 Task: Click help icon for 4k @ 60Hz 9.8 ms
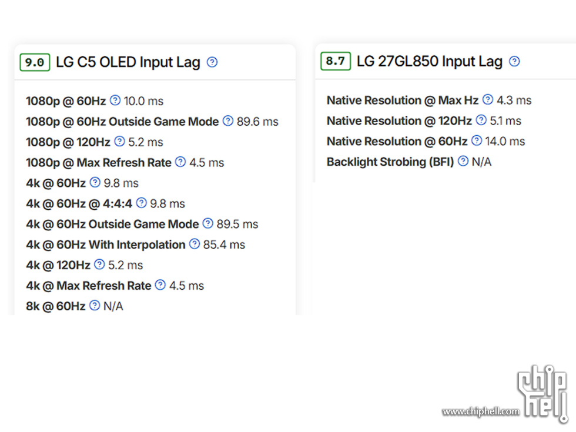[95, 183]
